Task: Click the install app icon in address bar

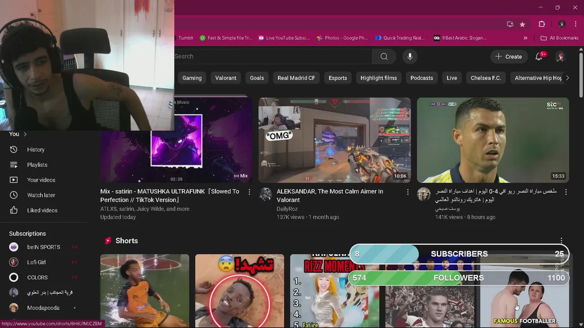Action: tap(510, 24)
